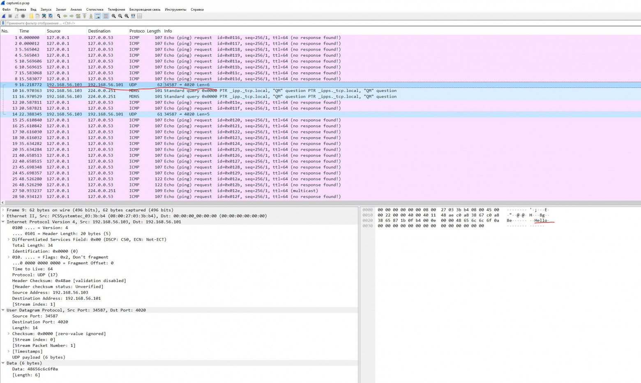
Task: Zoom in the main window text
Action: point(113,16)
